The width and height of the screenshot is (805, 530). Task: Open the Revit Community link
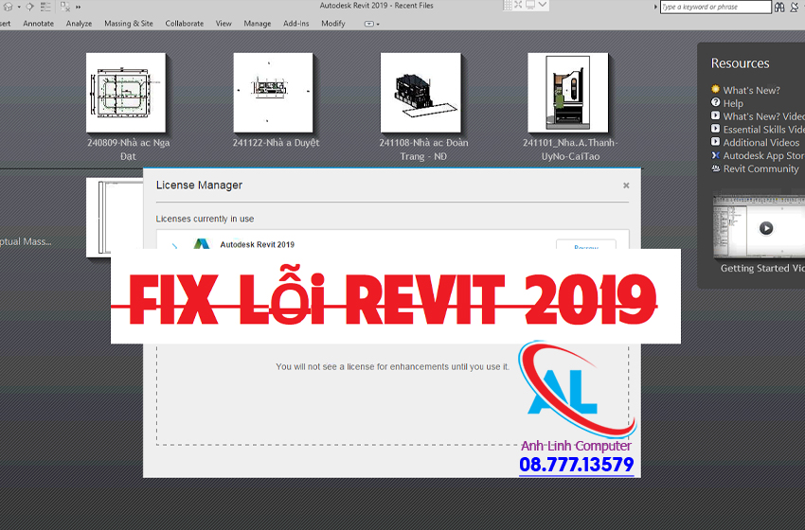(x=760, y=168)
